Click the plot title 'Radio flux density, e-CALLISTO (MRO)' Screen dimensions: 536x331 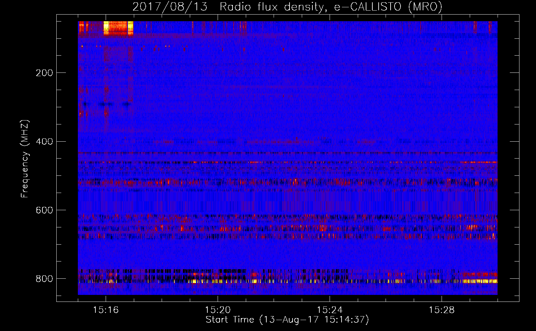coord(331,7)
